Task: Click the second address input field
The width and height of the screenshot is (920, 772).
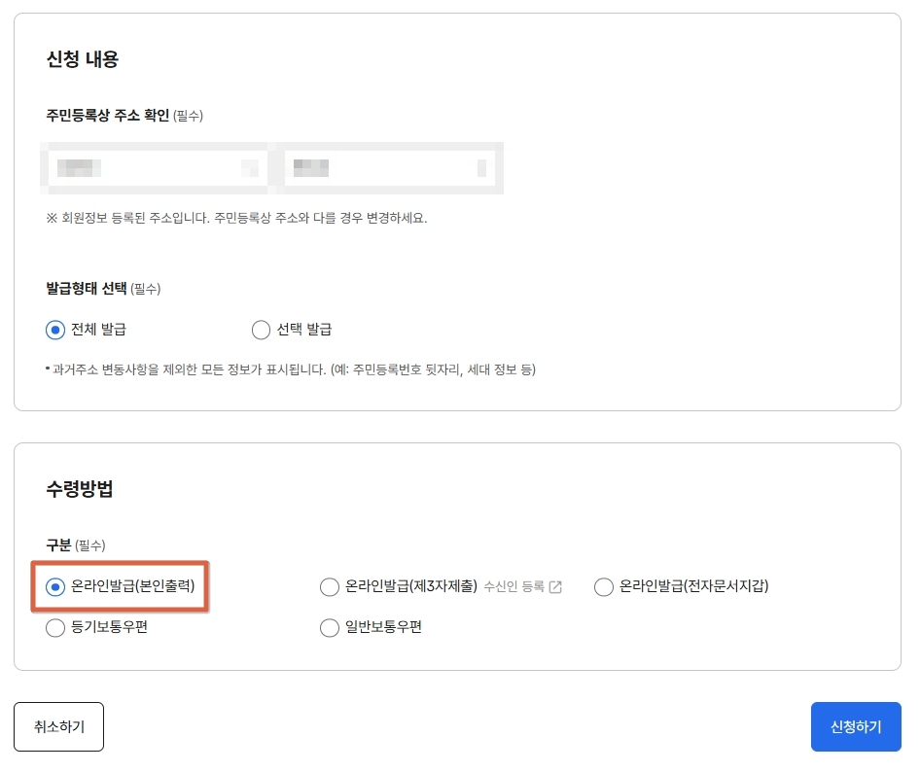Action: pyautogui.click(x=389, y=167)
